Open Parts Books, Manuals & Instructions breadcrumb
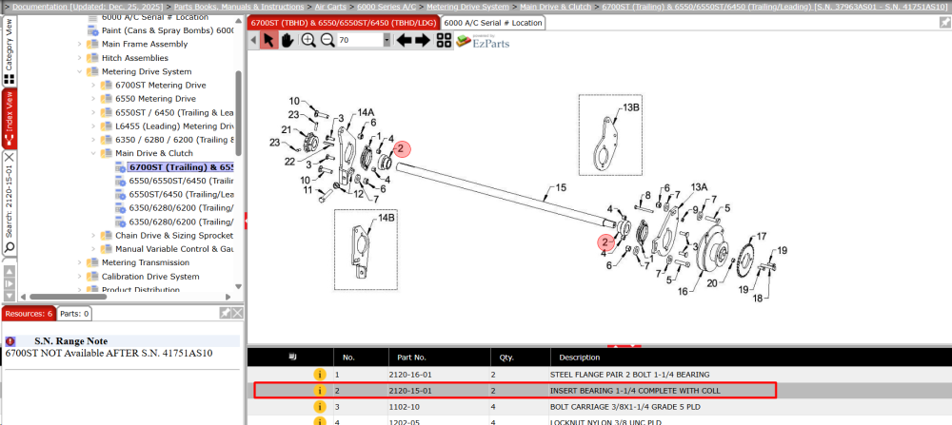This screenshot has height=425, width=952. [239, 6]
